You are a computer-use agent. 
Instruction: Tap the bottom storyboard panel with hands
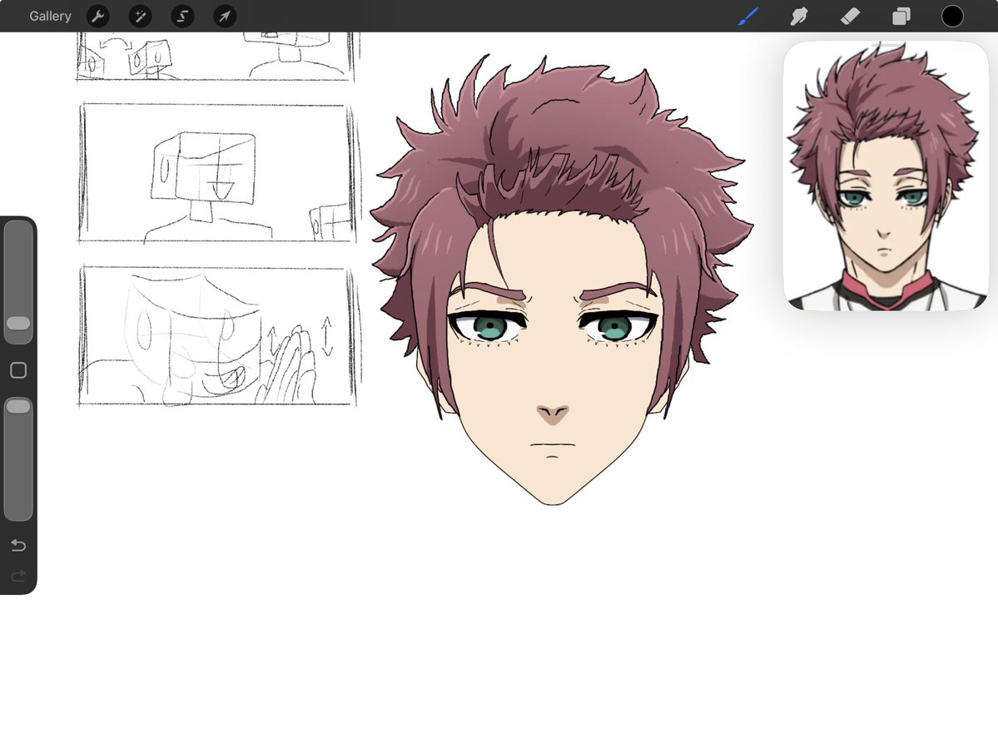click(216, 336)
